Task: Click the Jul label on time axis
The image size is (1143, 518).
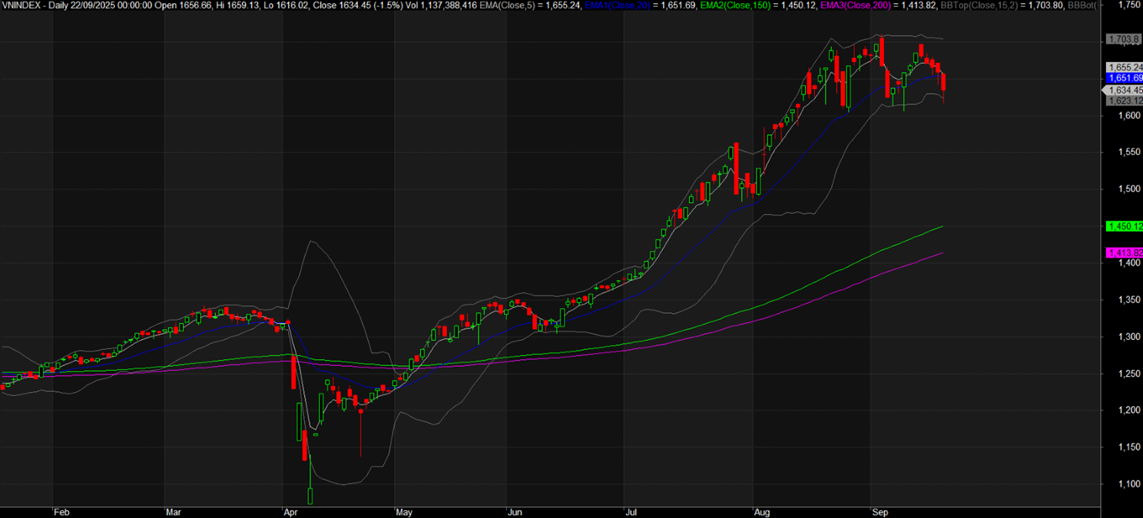Action: pos(631,512)
